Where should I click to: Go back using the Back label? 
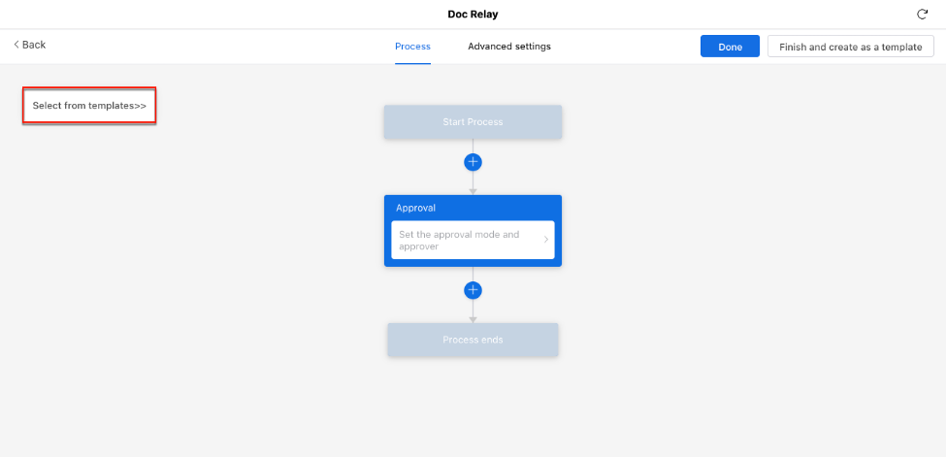pyautogui.click(x=35, y=45)
